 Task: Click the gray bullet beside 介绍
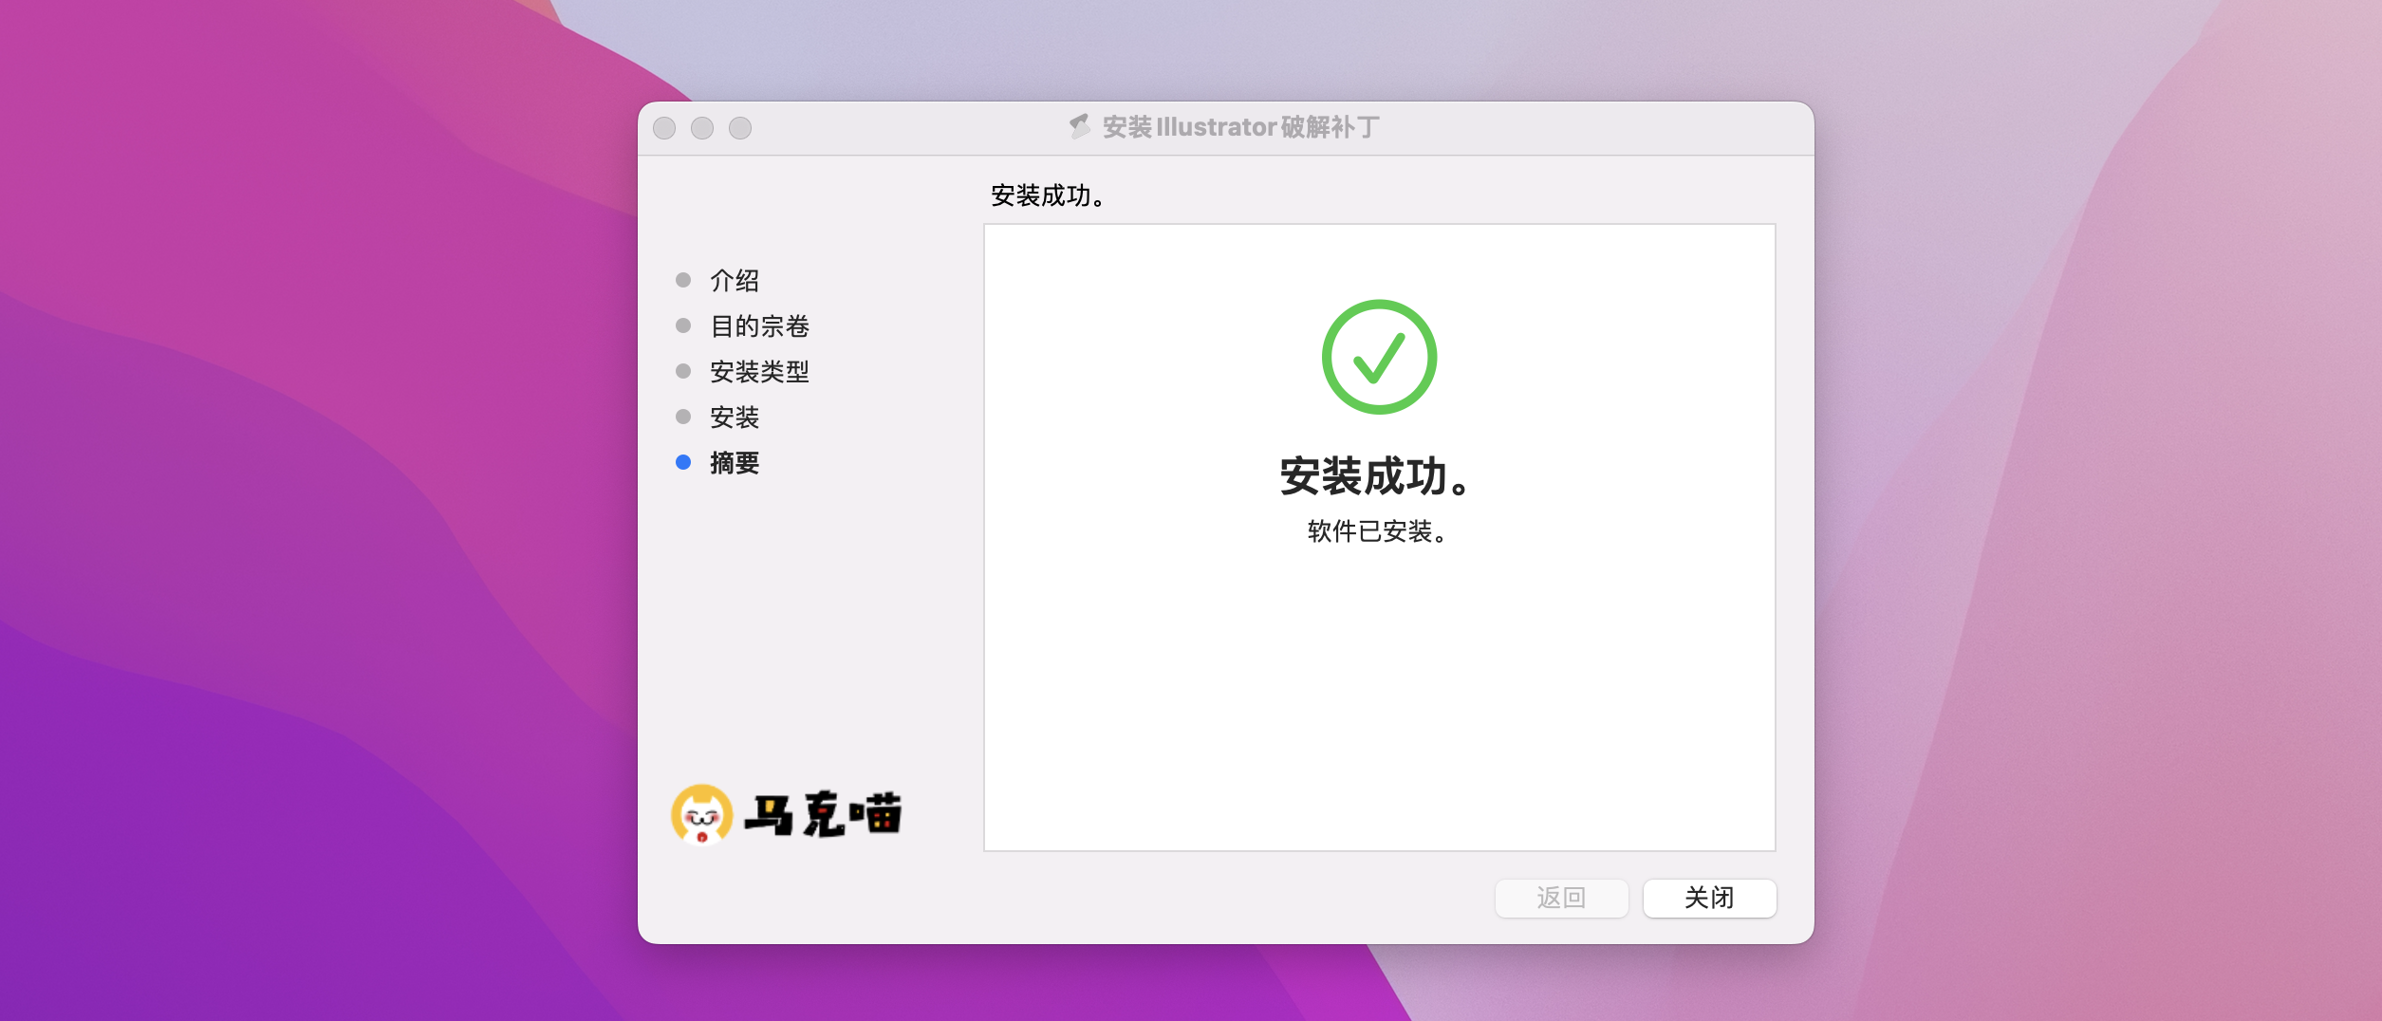[683, 280]
